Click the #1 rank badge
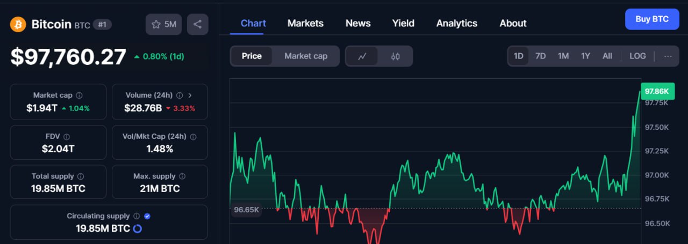688x244 pixels. [102, 24]
